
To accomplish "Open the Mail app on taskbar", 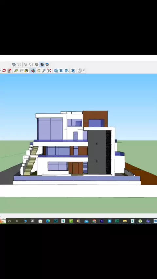I will tap(86, 221).
